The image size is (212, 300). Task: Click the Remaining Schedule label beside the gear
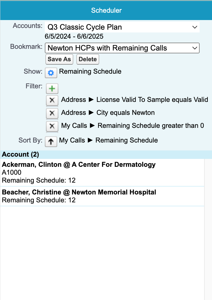90,71
